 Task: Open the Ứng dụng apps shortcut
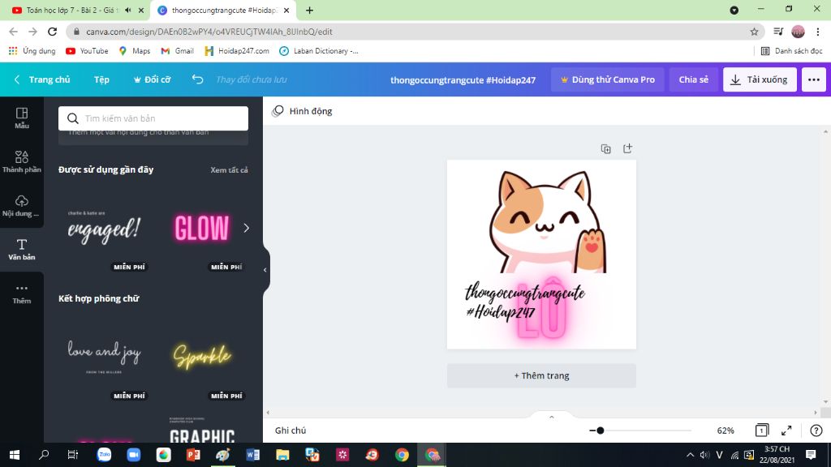pyautogui.click(x=32, y=51)
